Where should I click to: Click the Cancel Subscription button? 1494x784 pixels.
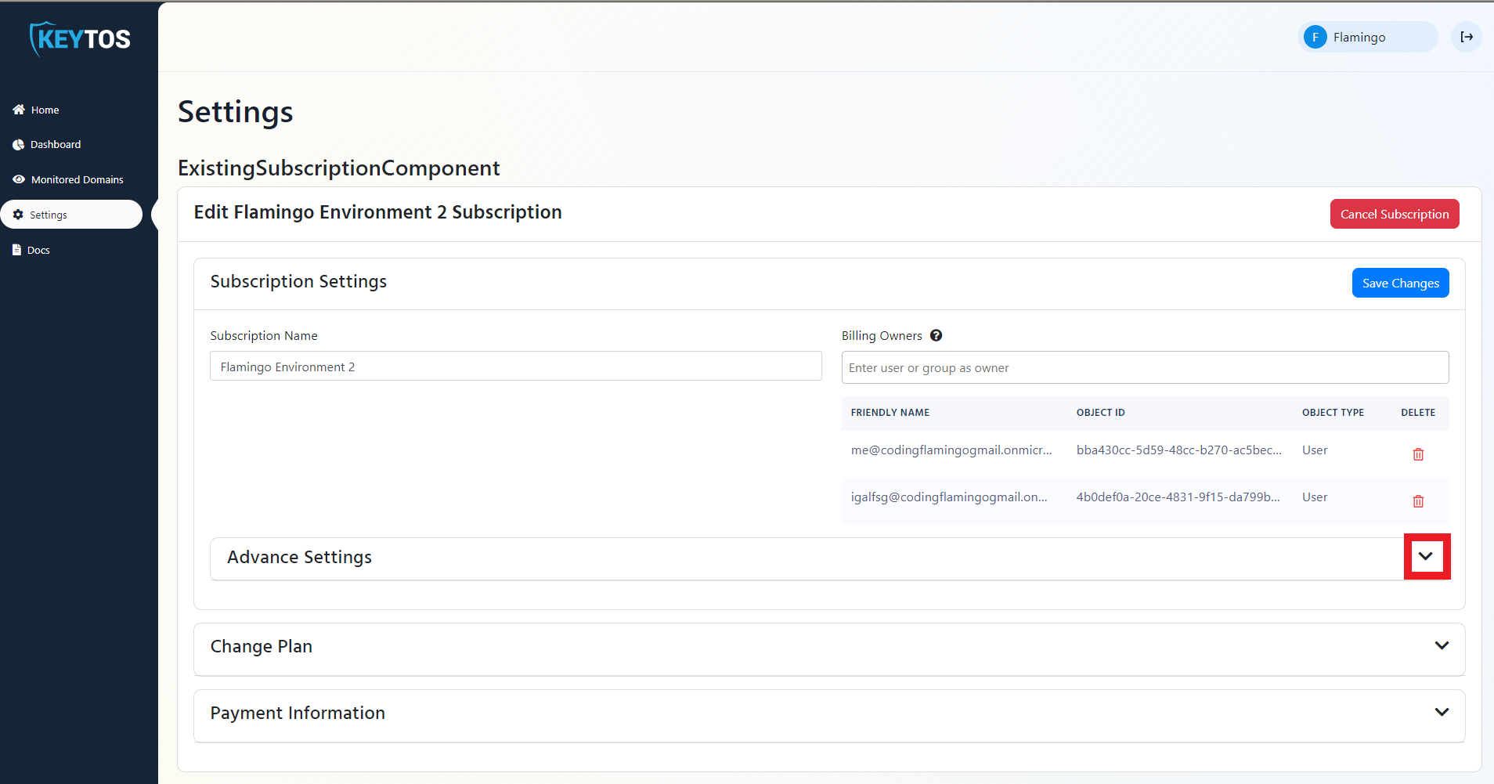[1395, 214]
